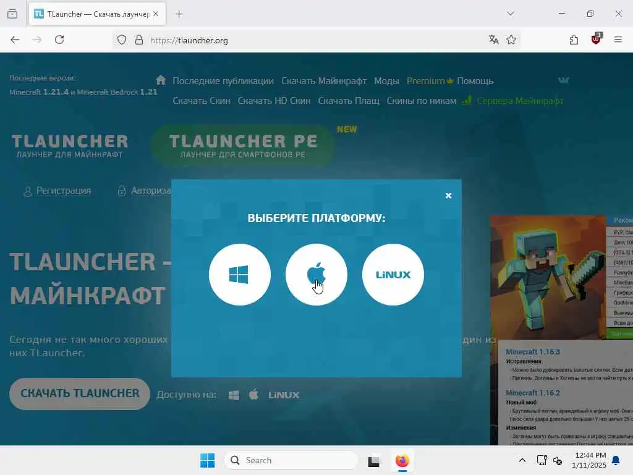Image resolution: width=633 pixels, height=475 pixels.
Task: Open the Моды menu item
Action: pos(386,81)
